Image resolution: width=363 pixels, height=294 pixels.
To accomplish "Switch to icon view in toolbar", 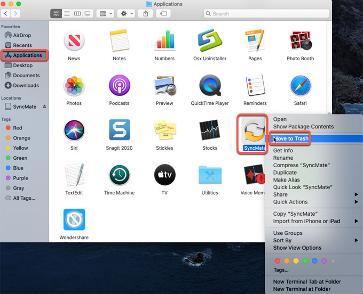I will point(56,14).
